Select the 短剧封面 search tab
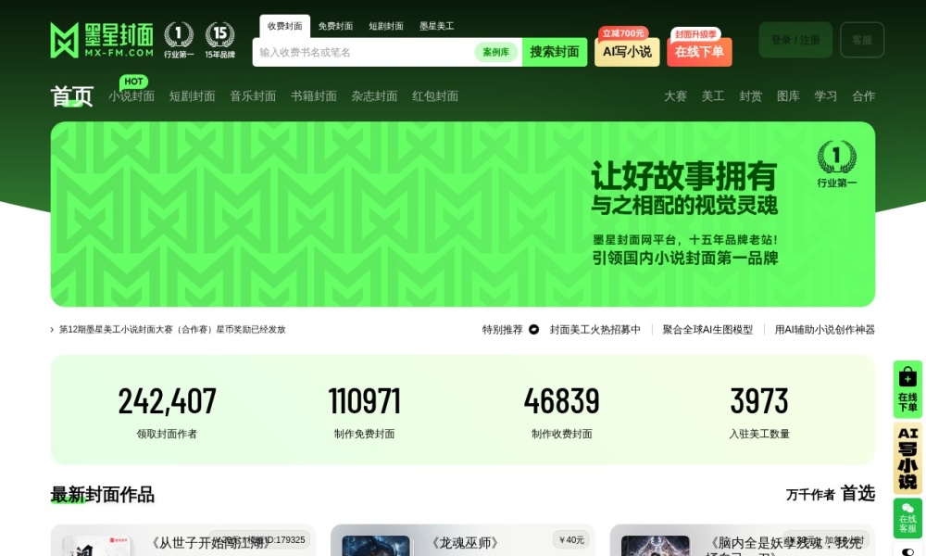The height and width of the screenshot is (556, 926). coord(386,26)
